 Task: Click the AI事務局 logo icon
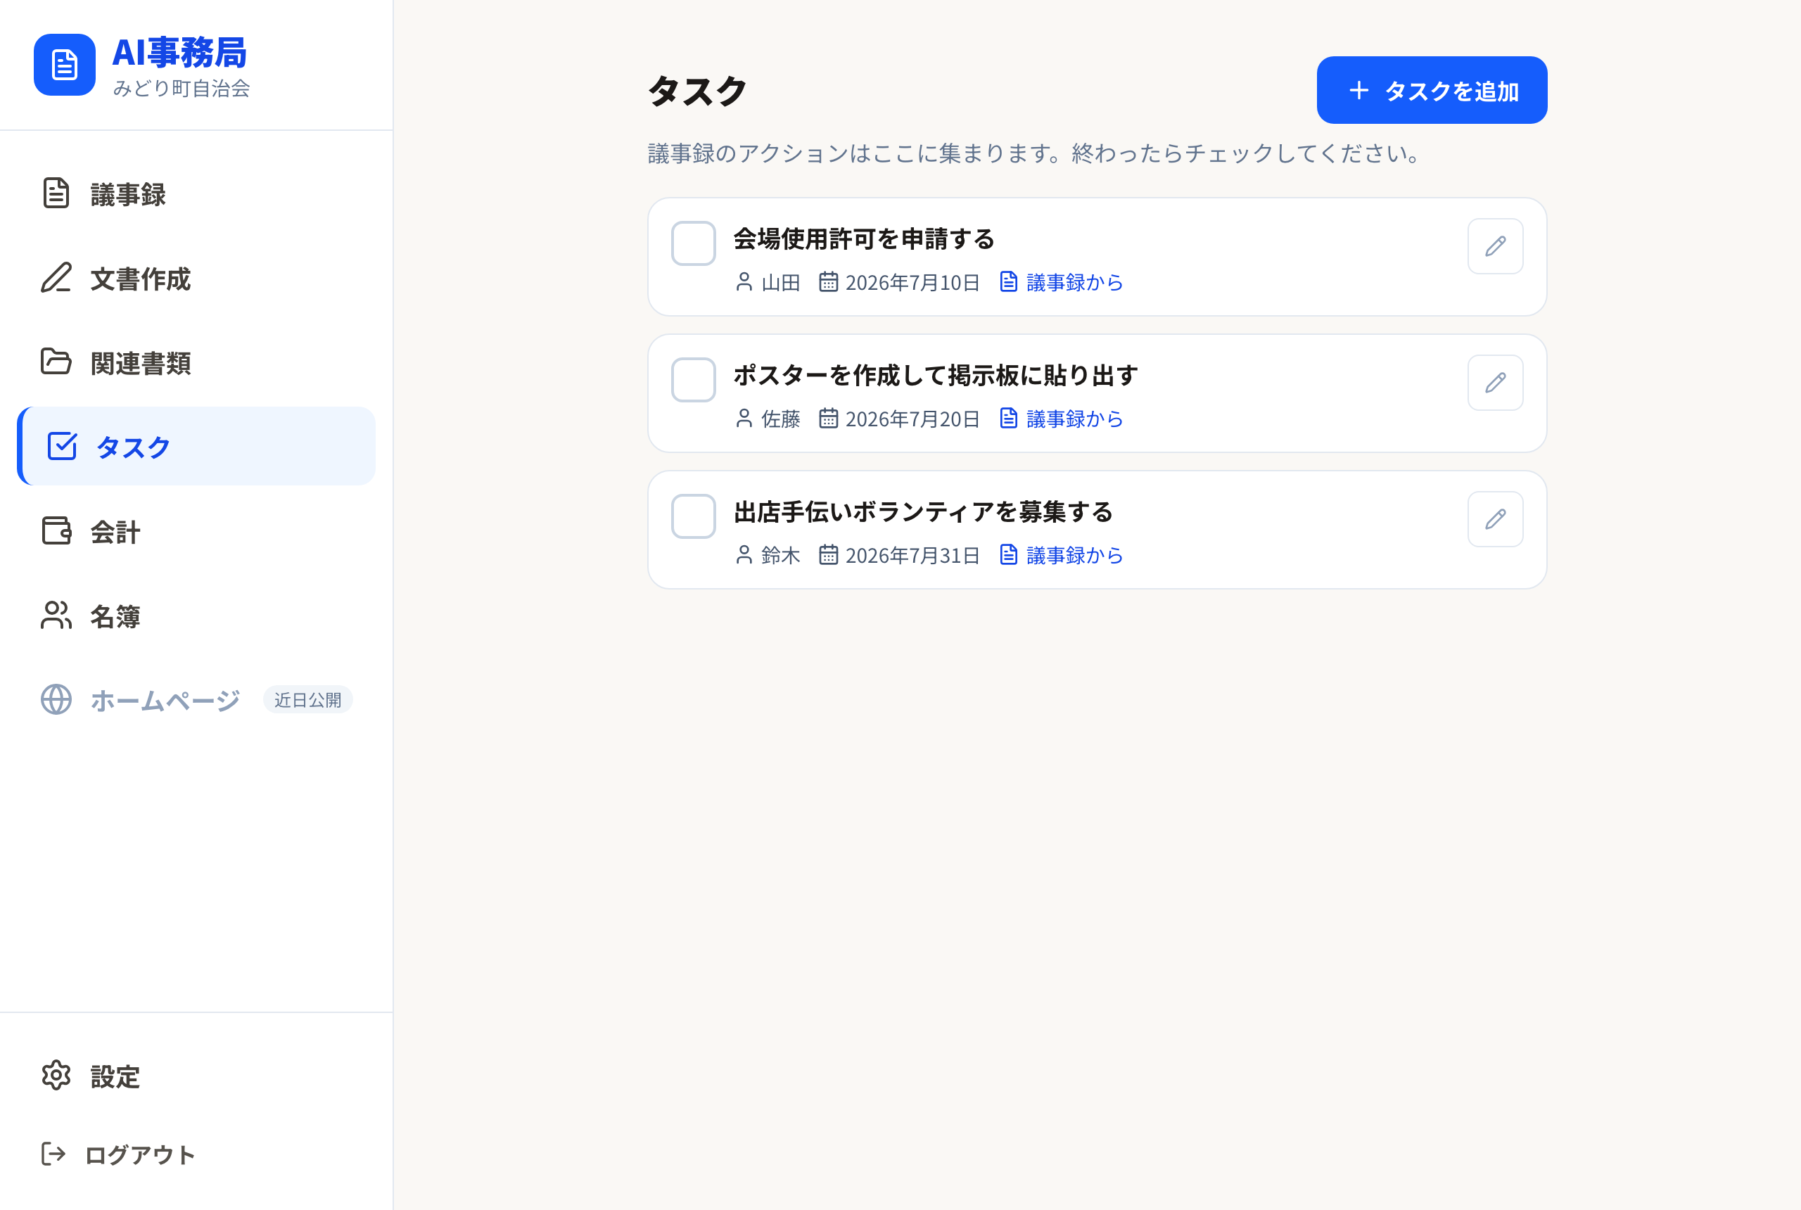(x=65, y=65)
